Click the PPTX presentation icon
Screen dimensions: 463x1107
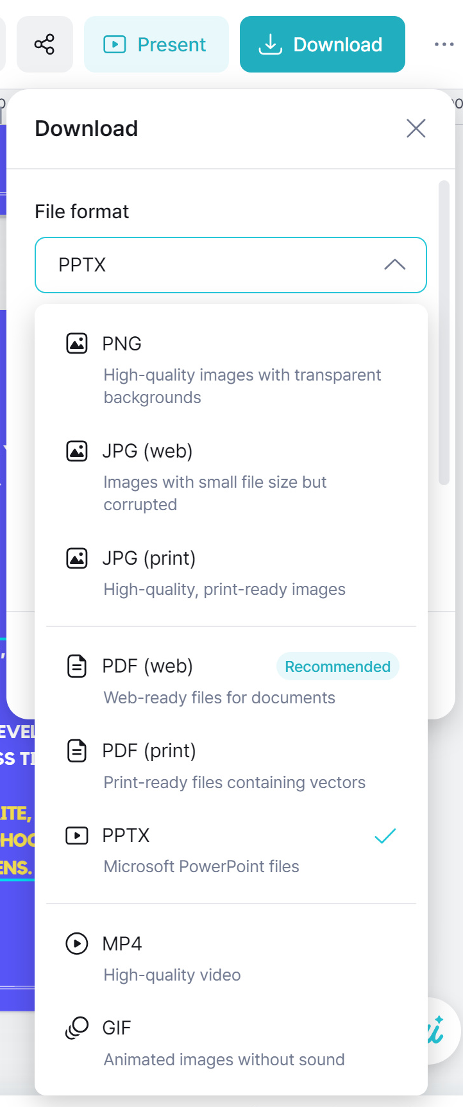click(x=77, y=836)
